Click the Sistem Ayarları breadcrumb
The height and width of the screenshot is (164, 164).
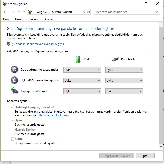click(62, 12)
